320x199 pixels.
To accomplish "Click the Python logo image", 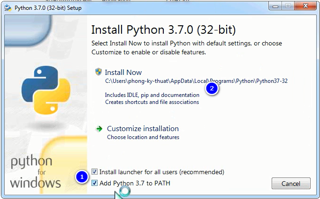I will (46, 90).
